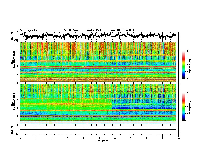
Task: Click time axis tick label "8"
Action: pos(147,138)
